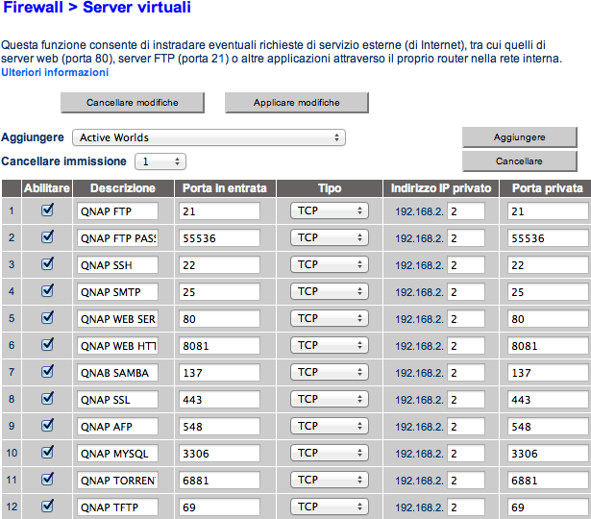Click the incoming port field showing 443

[x=219, y=399]
